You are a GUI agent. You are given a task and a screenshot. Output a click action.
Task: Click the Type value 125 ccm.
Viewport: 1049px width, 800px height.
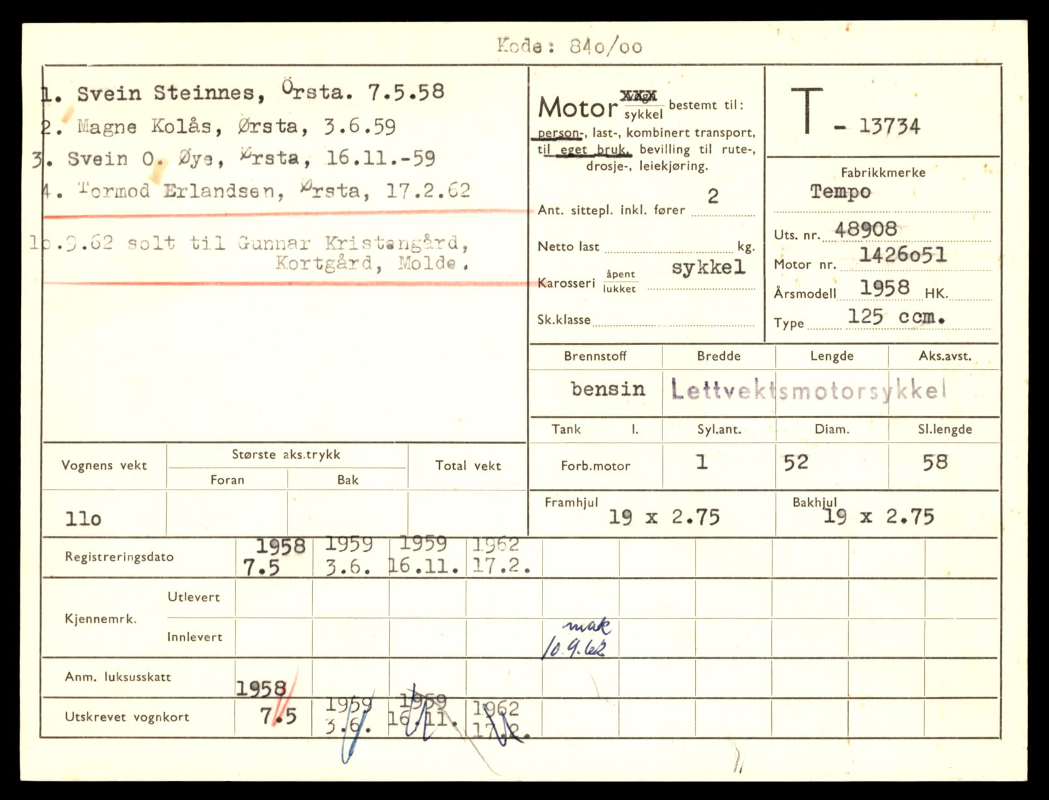click(x=896, y=318)
